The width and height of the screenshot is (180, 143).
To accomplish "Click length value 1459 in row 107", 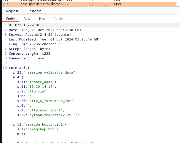I will click(117, 4).
